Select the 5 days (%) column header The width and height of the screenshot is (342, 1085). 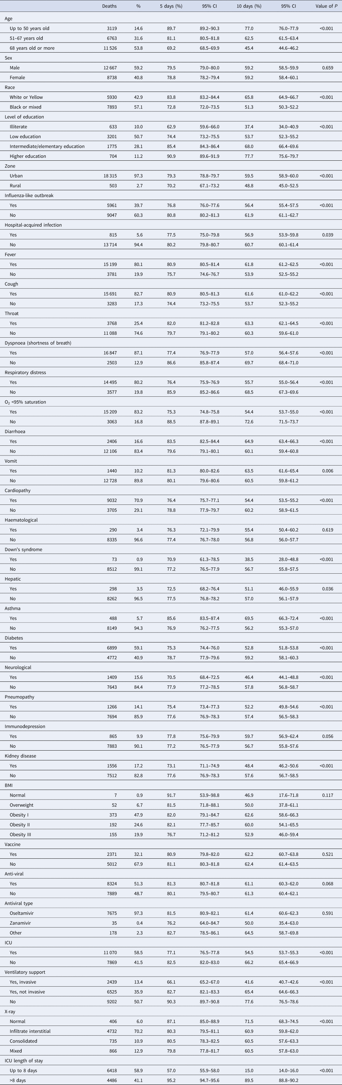(x=171, y=6)
